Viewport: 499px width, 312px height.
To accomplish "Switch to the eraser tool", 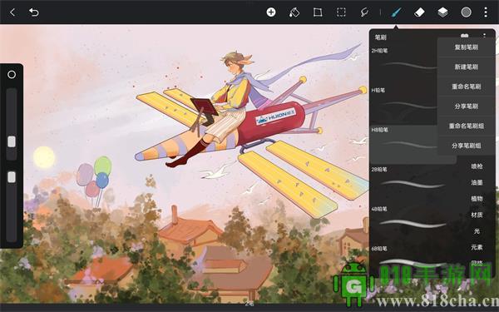I will [x=419, y=12].
